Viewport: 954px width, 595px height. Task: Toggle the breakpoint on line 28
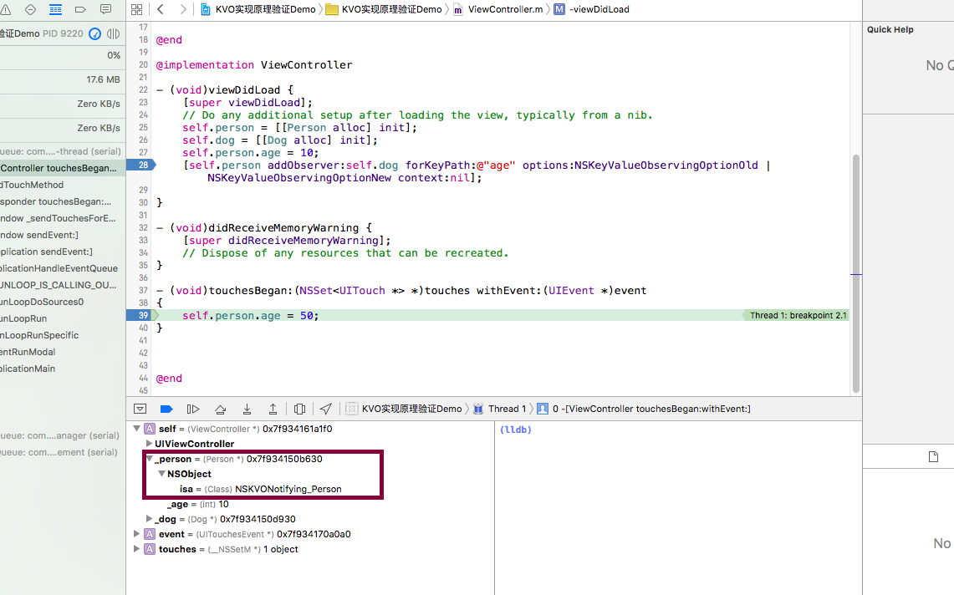coord(141,165)
